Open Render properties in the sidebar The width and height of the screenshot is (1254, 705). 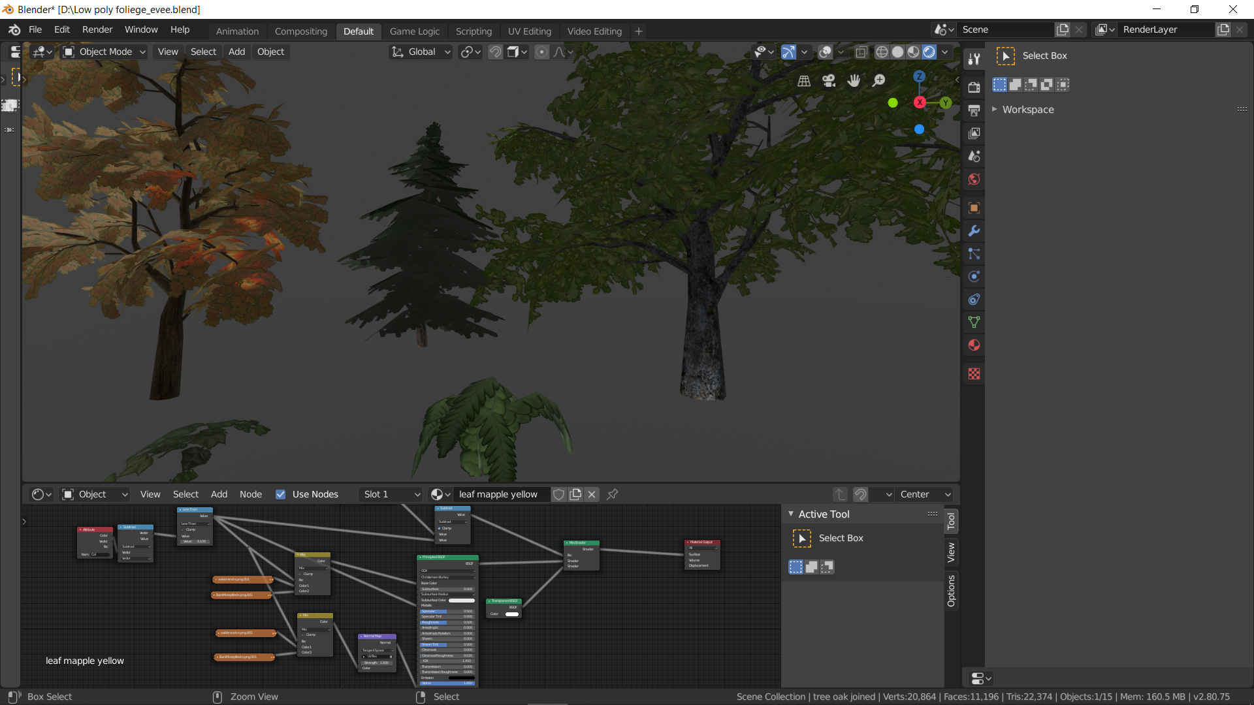coord(974,87)
